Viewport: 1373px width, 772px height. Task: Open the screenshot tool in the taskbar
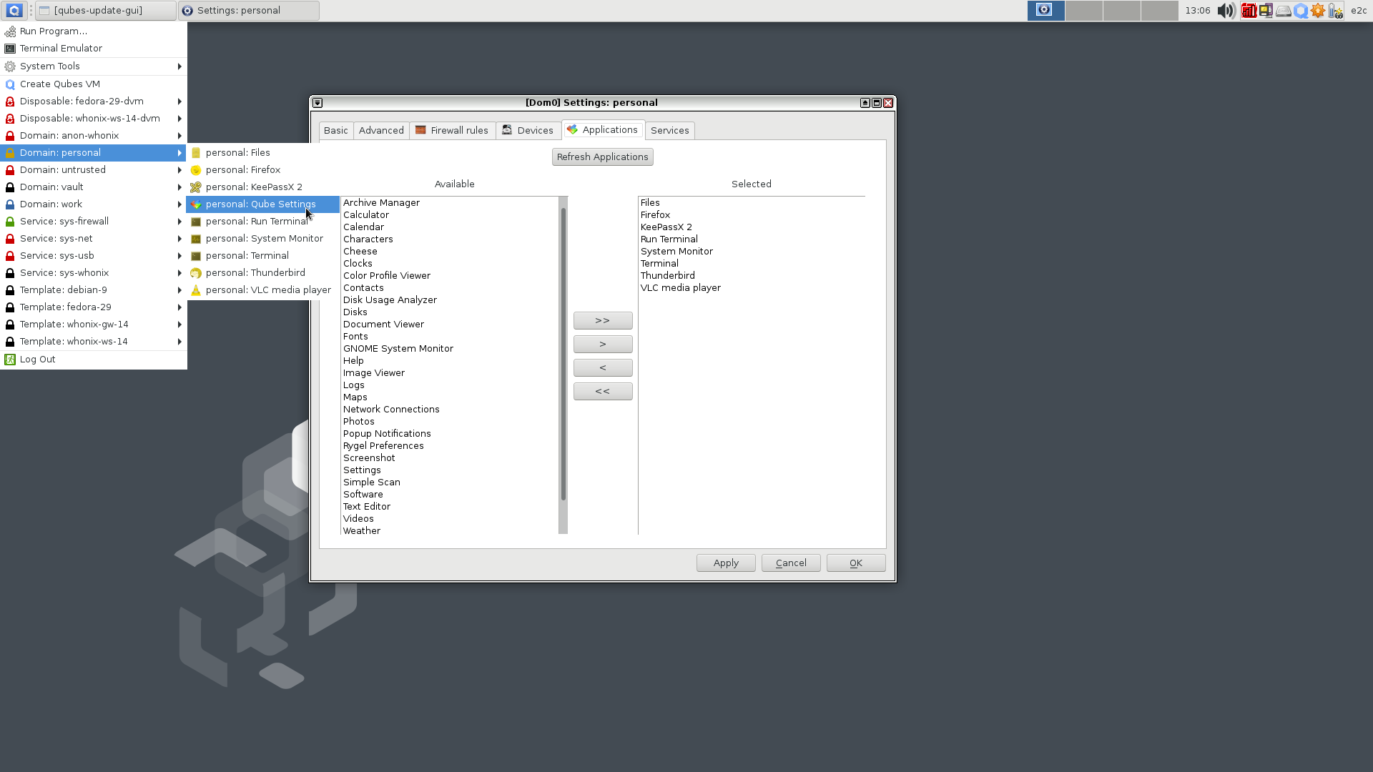click(1045, 10)
